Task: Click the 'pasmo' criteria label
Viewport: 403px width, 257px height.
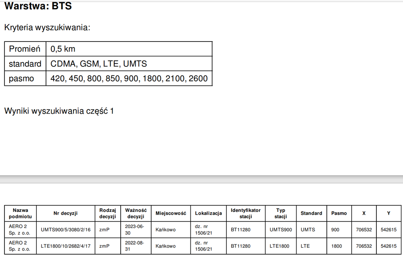Action: [x=21, y=79]
